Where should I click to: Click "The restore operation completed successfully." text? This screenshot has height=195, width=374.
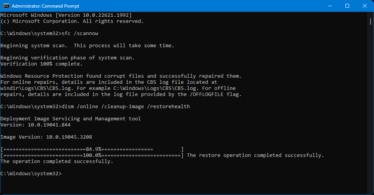coord(255,155)
